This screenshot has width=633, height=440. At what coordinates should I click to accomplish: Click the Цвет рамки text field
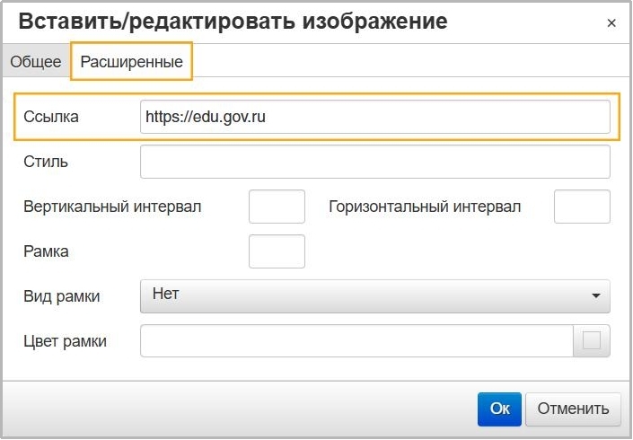[356, 340]
